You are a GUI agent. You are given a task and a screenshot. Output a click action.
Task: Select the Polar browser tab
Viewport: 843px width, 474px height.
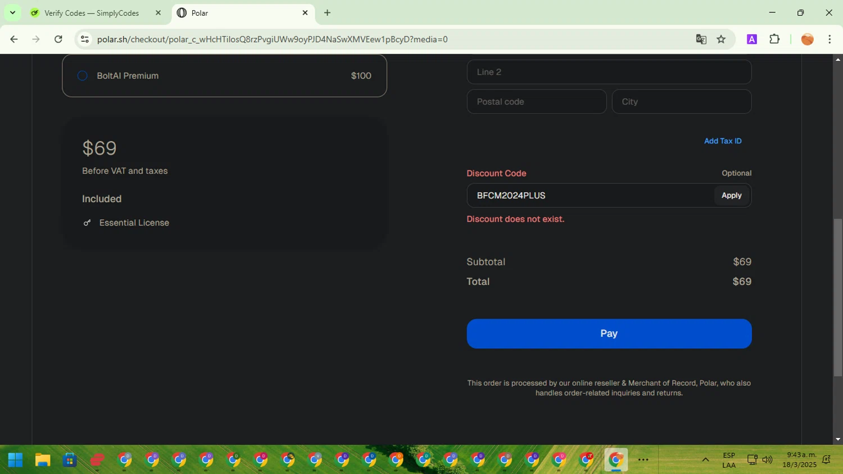[x=242, y=13]
